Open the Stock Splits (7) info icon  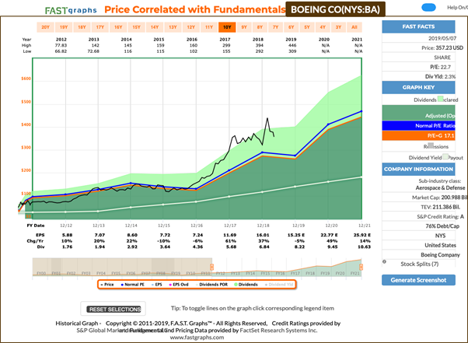[x=384, y=261]
